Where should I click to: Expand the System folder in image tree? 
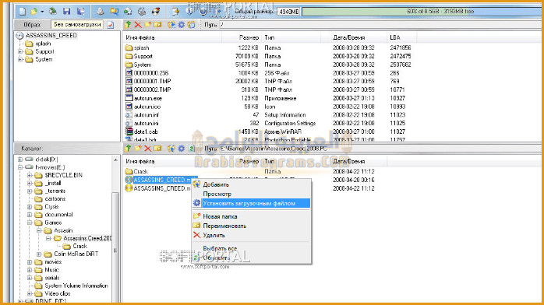[x=20, y=60]
